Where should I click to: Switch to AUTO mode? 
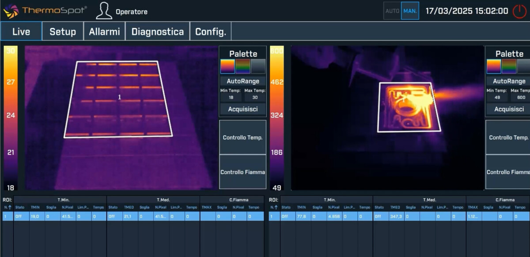(392, 11)
